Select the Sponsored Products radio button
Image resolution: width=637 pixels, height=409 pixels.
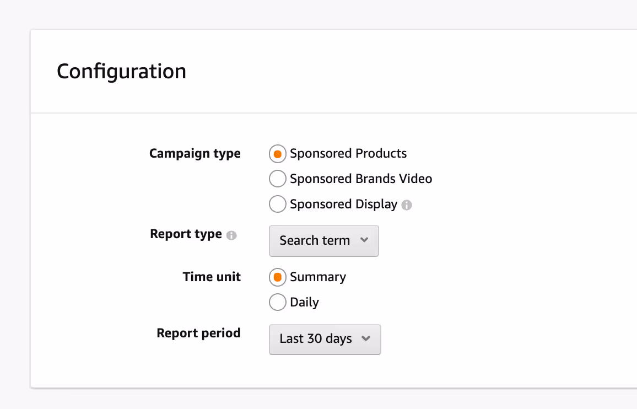(278, 154)
